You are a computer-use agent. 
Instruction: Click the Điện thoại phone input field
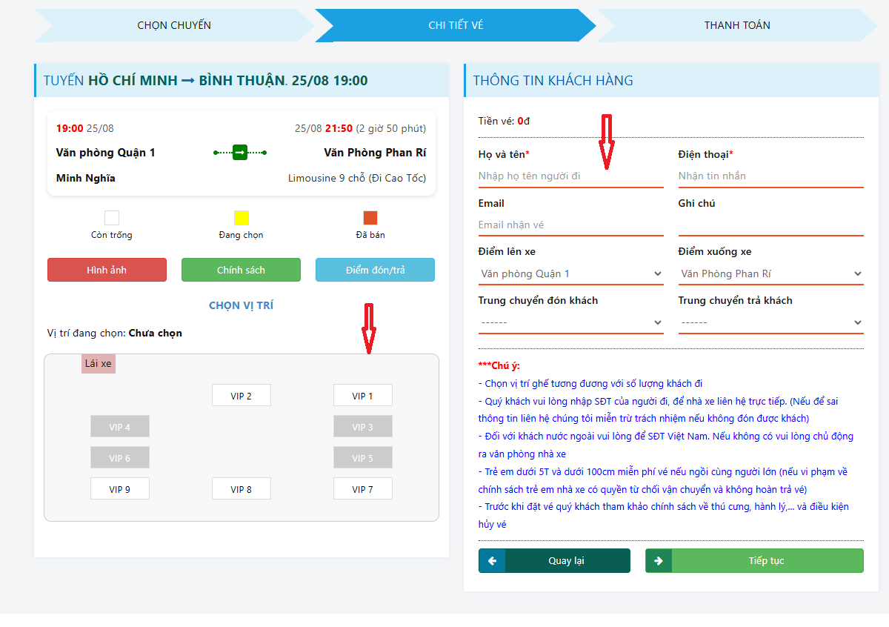(770, 176)
